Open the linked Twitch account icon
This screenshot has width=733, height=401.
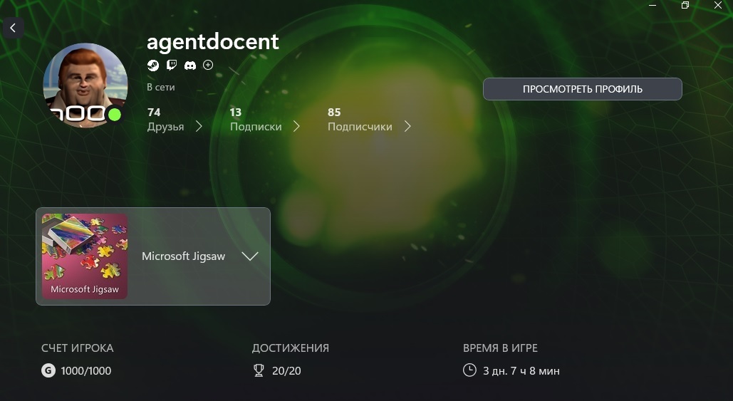pyautogui.click(x=172, y=65)
